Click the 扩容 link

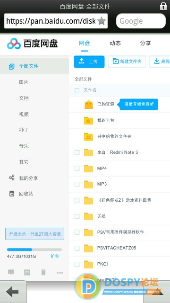point(55,256)
